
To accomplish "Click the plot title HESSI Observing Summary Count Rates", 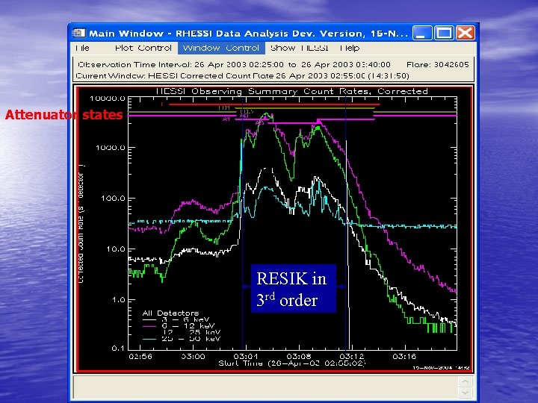I will click(x=292, y=91).
